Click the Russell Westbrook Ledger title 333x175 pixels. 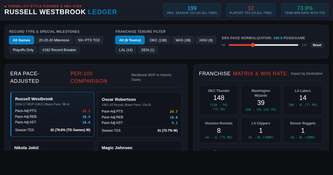click(x=61, y=12)
